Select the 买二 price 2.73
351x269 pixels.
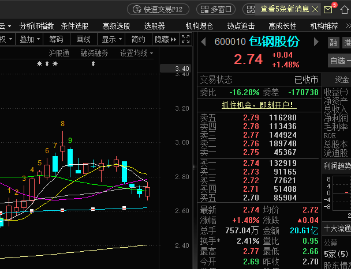pos(251,172)
